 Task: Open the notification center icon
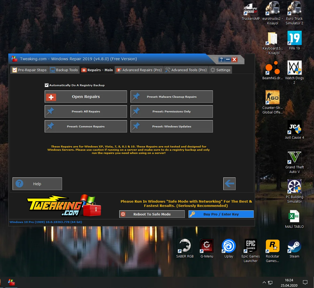(x=305, y=282)
